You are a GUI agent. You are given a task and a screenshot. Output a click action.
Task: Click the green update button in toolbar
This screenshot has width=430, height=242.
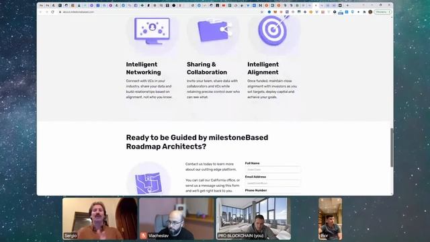coord(382,12)
